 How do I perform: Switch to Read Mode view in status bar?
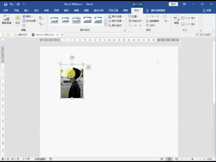coord(162,159)
